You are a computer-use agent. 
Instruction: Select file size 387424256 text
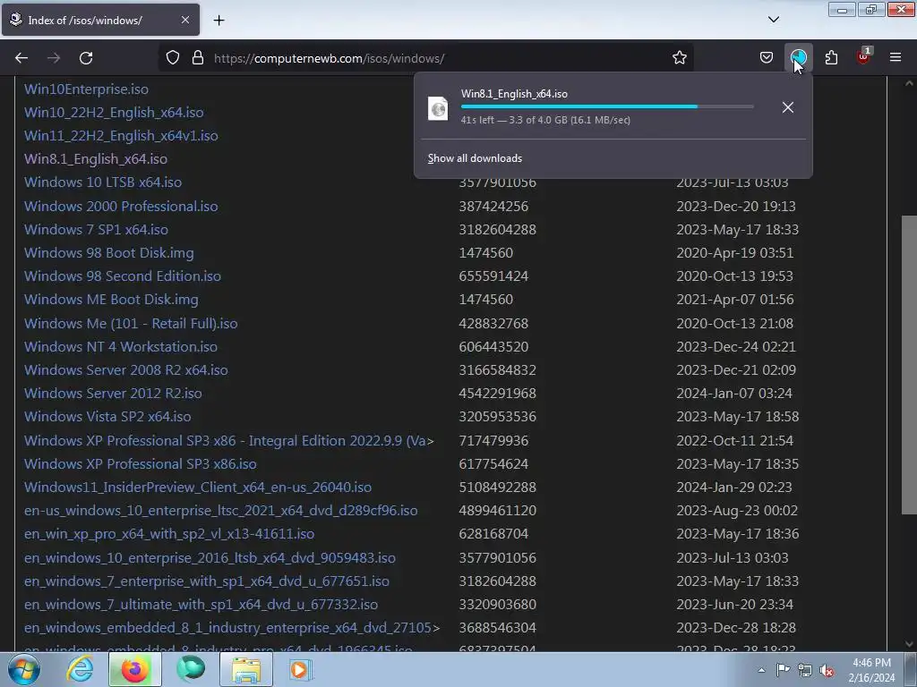coord(493,207)
